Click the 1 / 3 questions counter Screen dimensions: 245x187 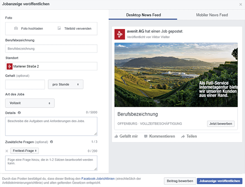point(94,142)
